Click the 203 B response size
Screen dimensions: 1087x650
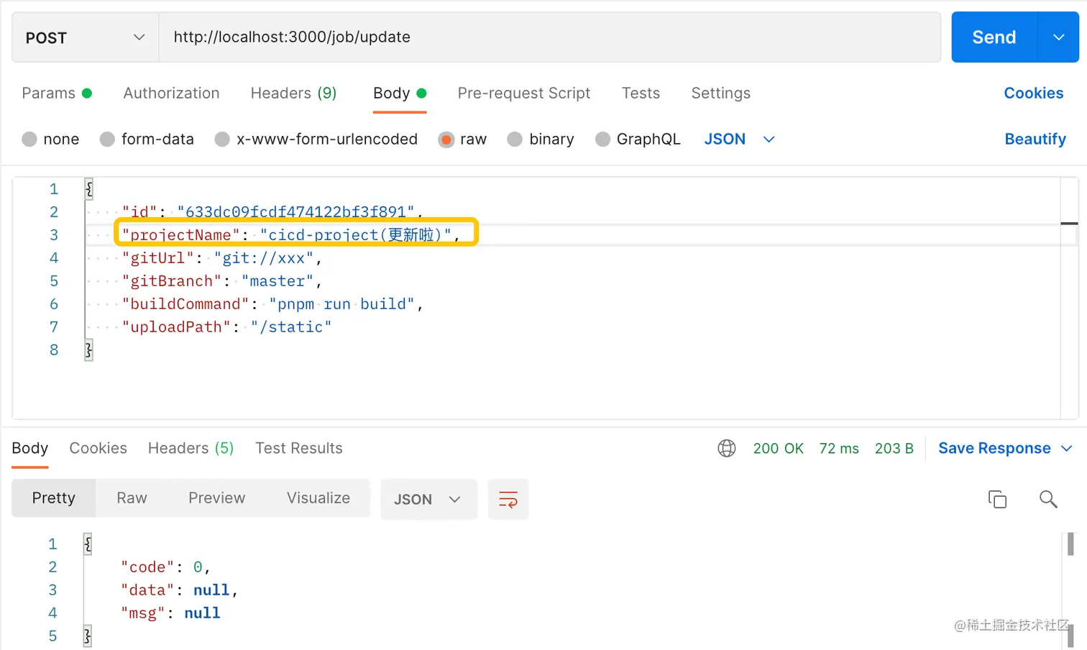(894, 449)
